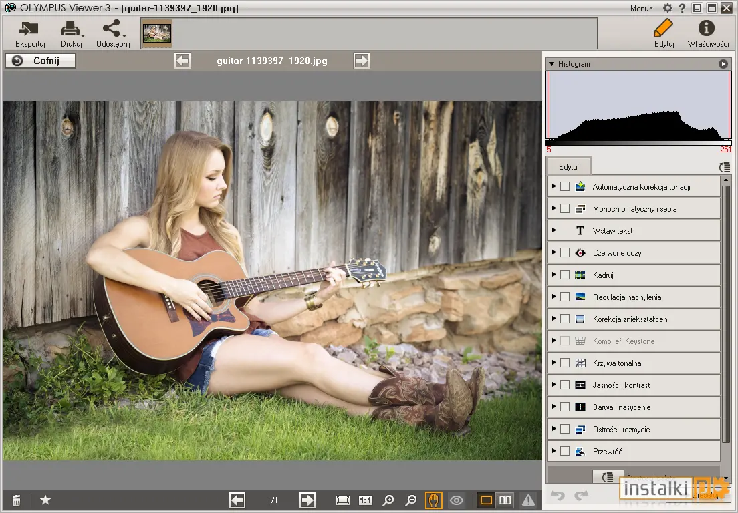Expand Jasność i kontrast section

(554, 385)
